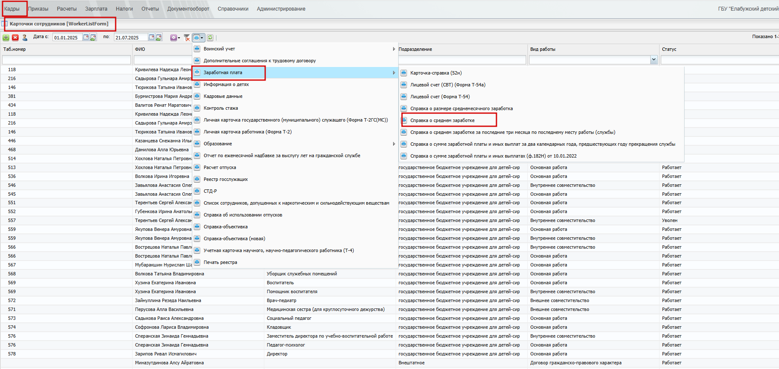Open Карточка-справка (52н)
779x369 pixels.
coord(541,73)
